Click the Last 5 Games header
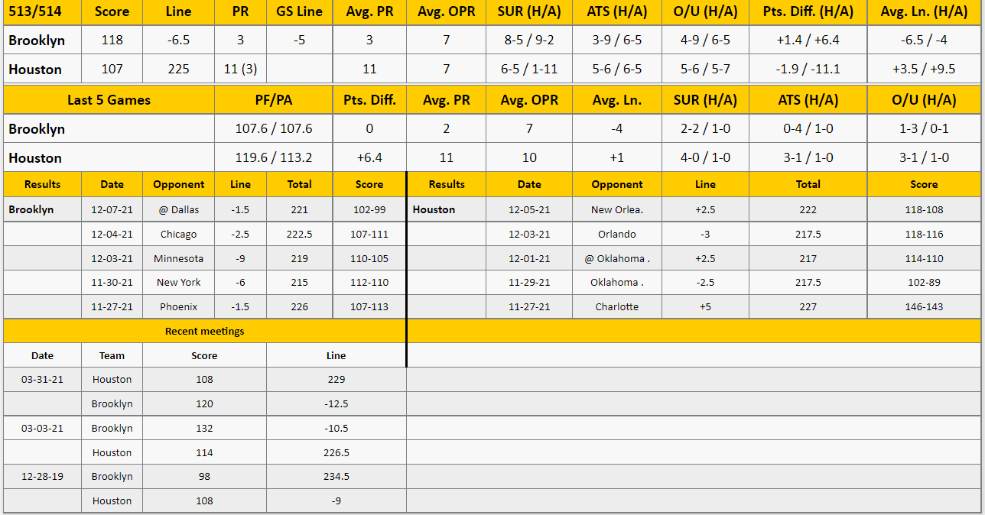The width and height of the screenshot is (985, 515). pyautogui.click(x=109, y=99)
